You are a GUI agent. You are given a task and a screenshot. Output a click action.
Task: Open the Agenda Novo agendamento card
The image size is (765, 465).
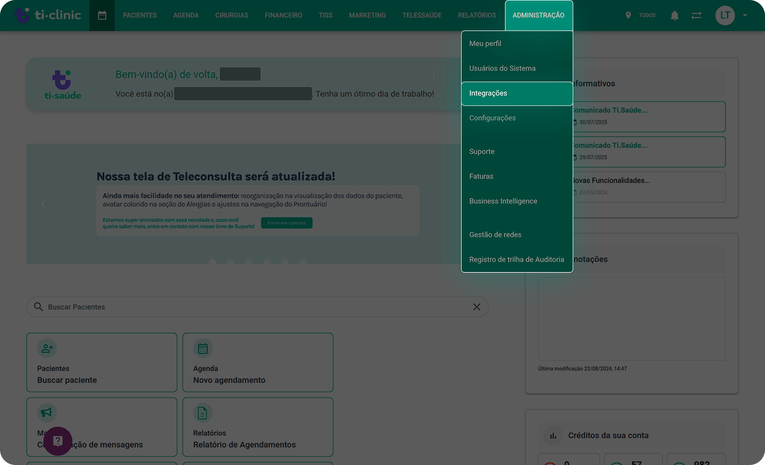[258, 362]
